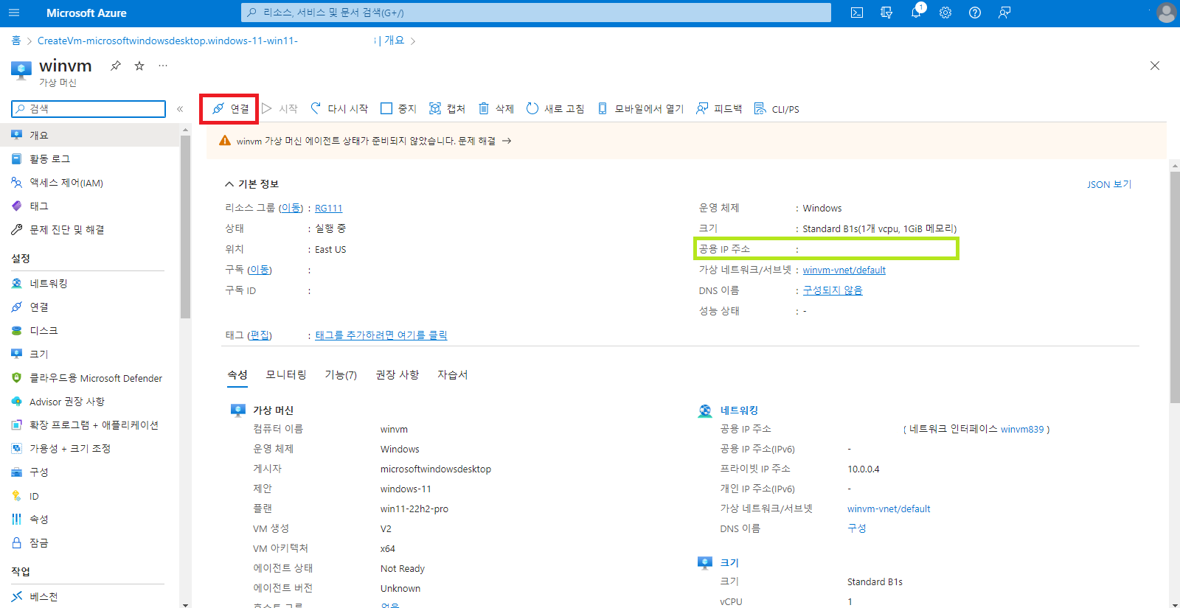The image size is (1180, 608).
Task: Click 새로 고침 (Refresh) in the toolbar
Action: click(555, 109)
